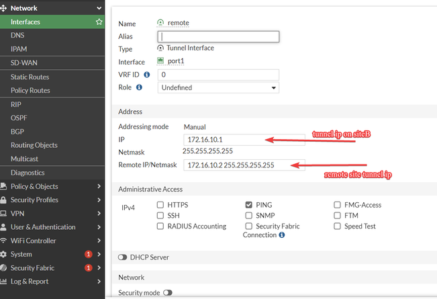Click the Security Fabric sidebar icon

(x=3, y=268)
